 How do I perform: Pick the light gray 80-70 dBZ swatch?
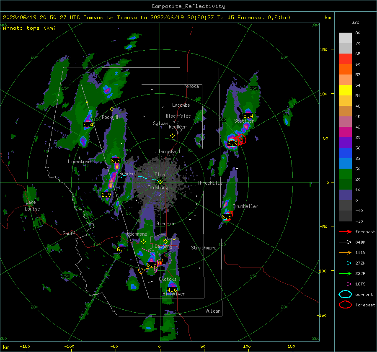click(345, 38)
